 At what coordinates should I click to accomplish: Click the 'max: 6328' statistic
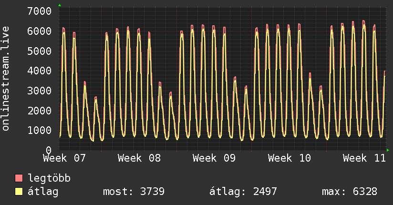(x=350, y=192)
